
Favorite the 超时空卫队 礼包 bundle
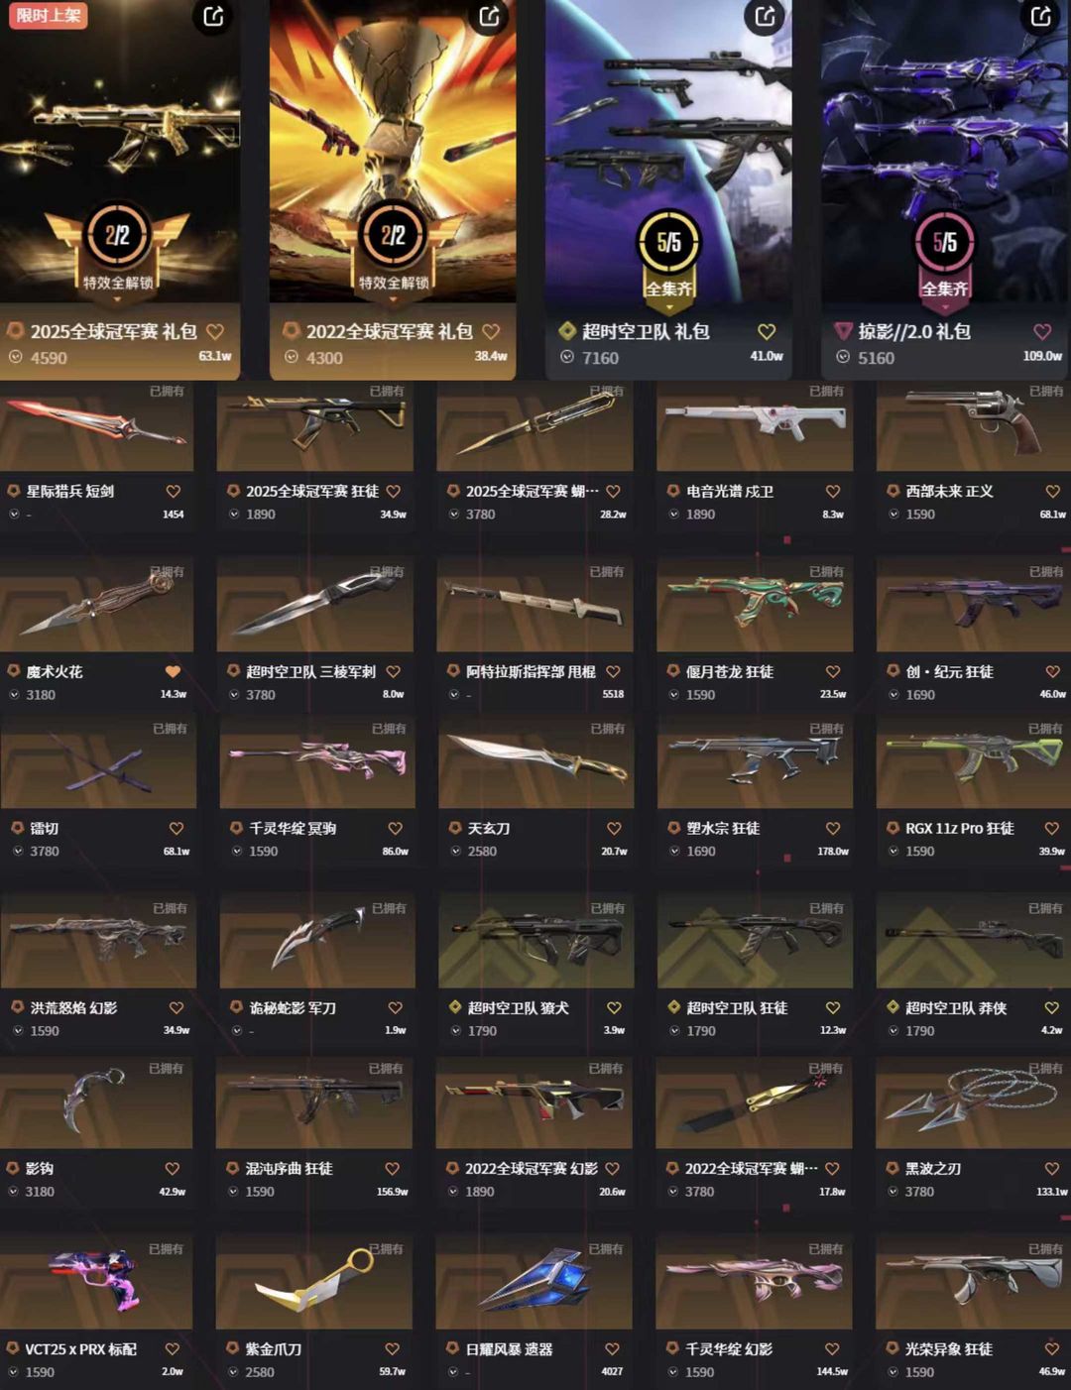pos(767,332)
